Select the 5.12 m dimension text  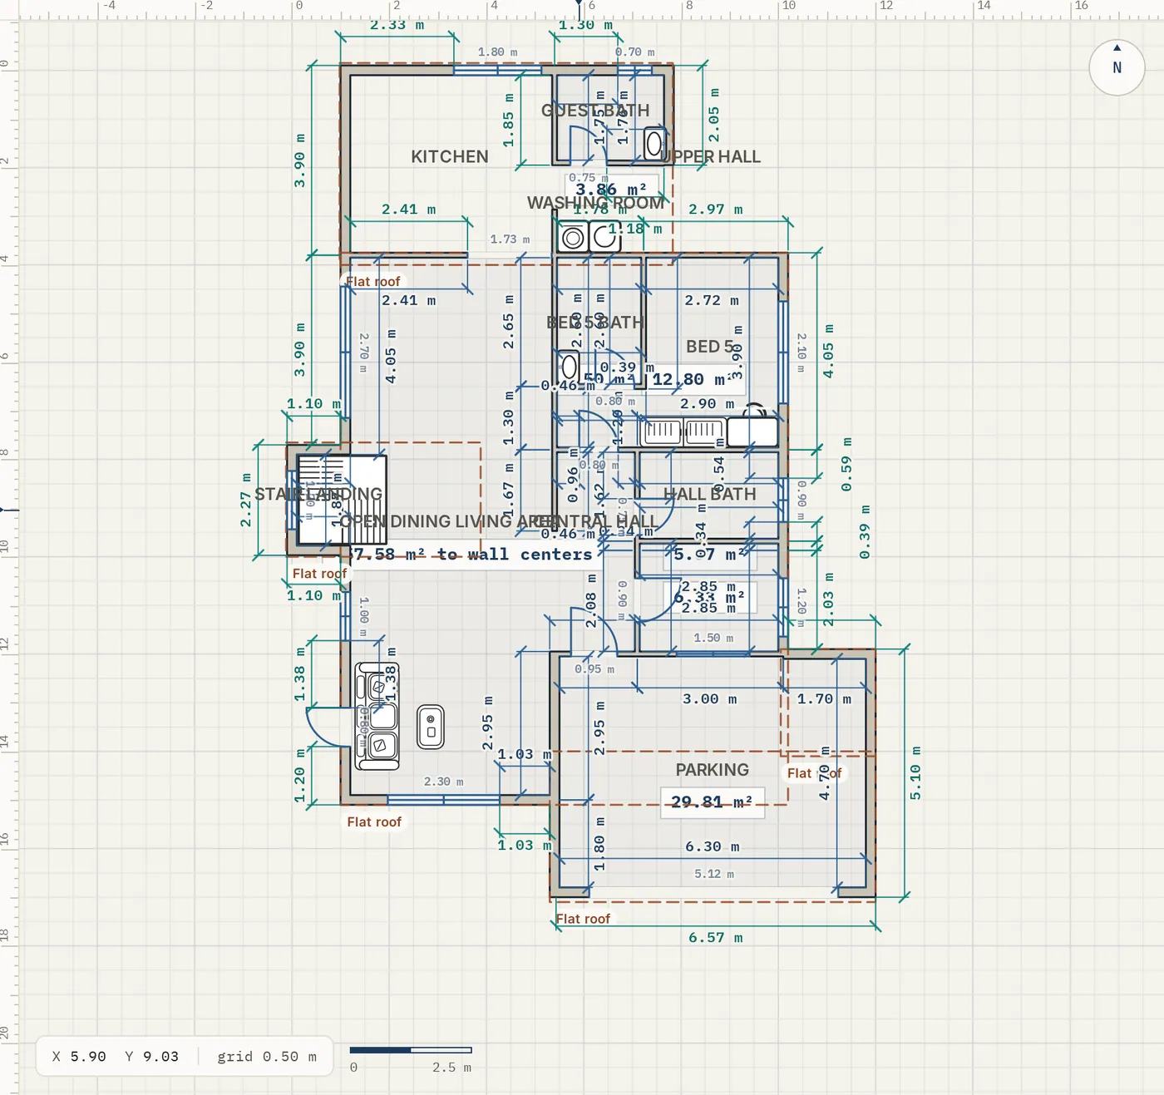[x=714, y=874]
